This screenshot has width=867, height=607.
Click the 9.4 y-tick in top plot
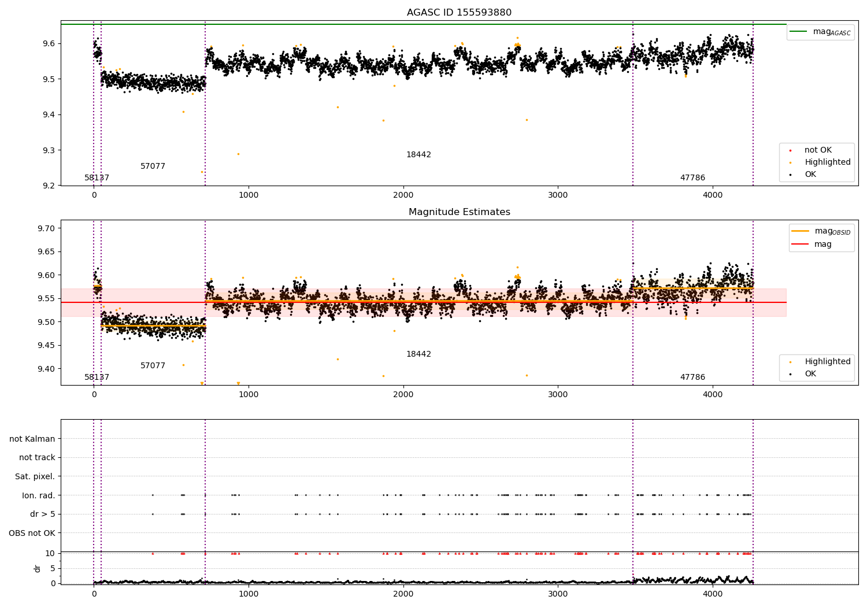tap(49, 115)
